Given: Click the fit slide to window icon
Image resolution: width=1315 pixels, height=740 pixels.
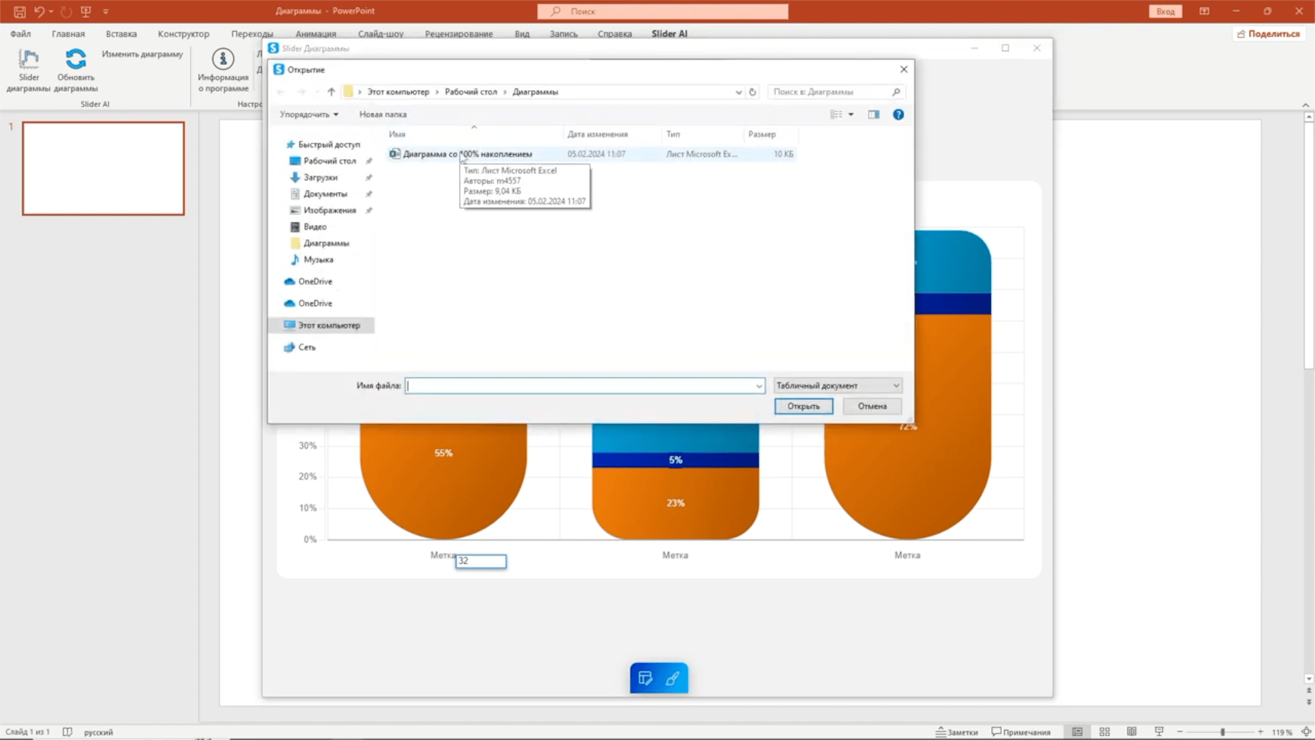Looking at the screenshot, I should 1306,732.
